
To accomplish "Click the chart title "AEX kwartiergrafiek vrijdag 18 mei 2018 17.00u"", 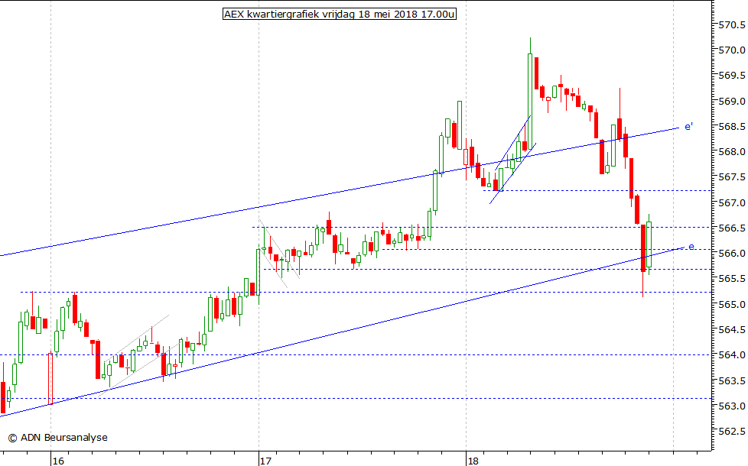I will click(339, 14).
